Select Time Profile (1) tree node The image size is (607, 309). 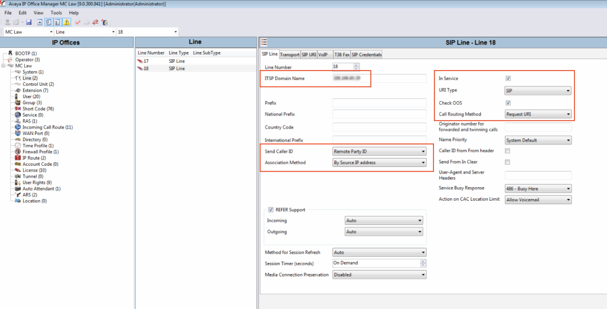(38, 146)
